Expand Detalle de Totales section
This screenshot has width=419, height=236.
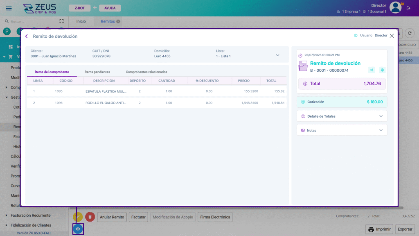(x=342, y=116)
